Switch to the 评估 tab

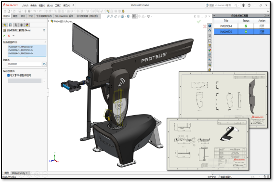[x=31, y=16]
